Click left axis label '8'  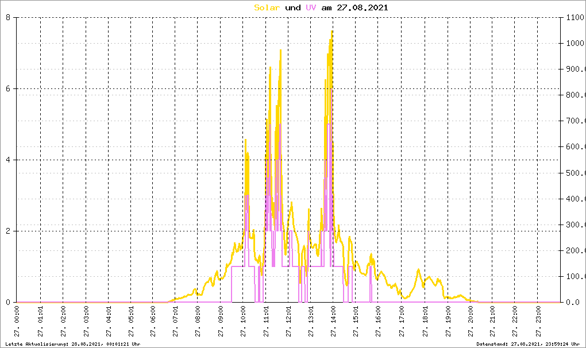tap(8, 17)
